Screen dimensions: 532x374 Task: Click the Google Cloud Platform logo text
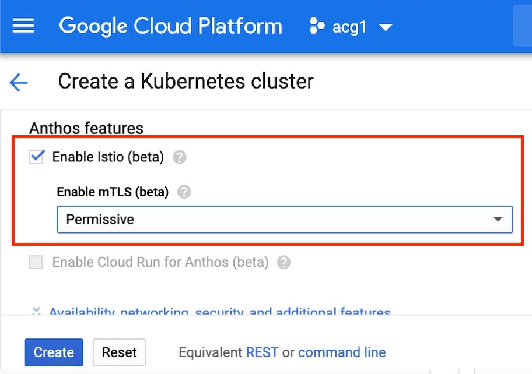pos(170,26)
